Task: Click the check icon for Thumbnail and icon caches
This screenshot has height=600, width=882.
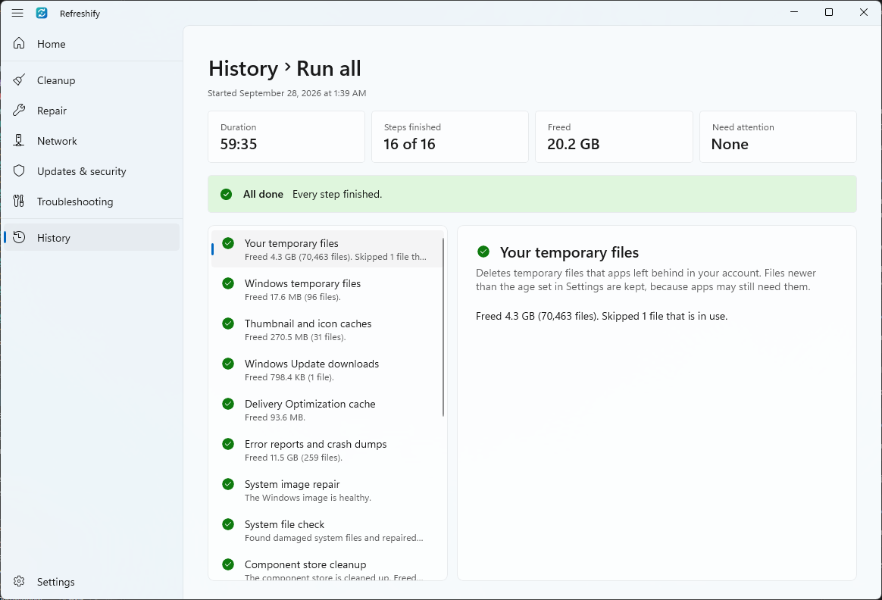Action: (228, 323)
